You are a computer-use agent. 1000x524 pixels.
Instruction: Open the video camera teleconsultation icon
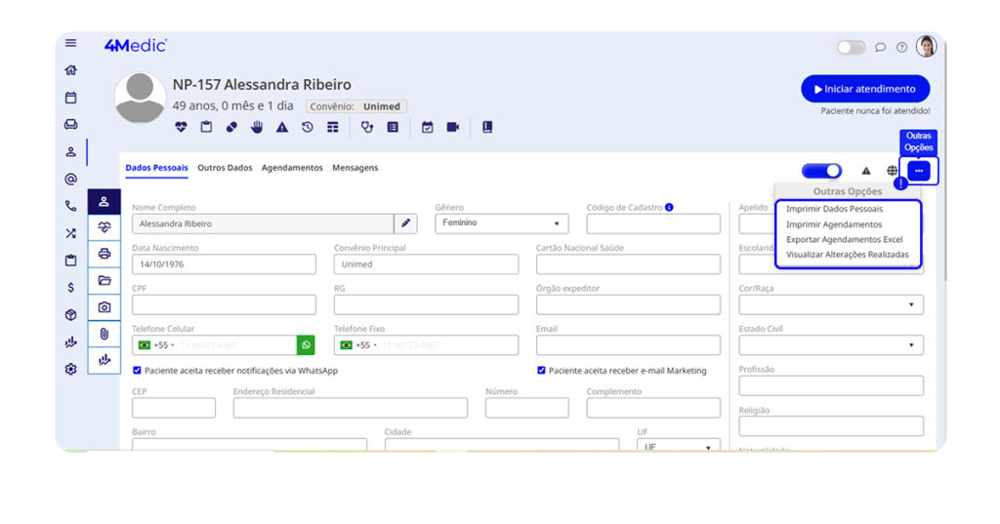point(453,127)
